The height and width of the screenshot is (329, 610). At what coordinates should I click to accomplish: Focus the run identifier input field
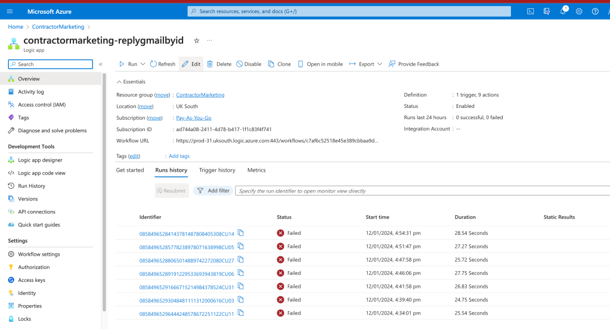click(423, 191)
